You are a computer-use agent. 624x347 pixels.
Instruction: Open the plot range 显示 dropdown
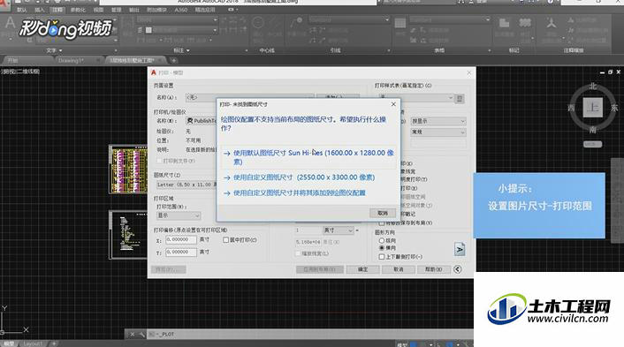(x=179, y=215)
